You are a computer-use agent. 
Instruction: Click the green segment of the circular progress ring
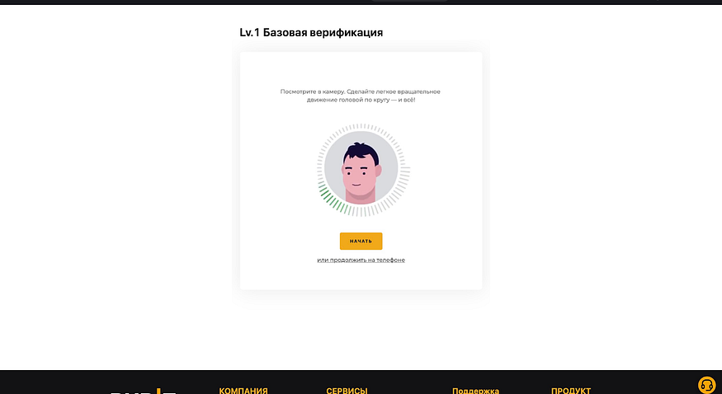point(332,199)
